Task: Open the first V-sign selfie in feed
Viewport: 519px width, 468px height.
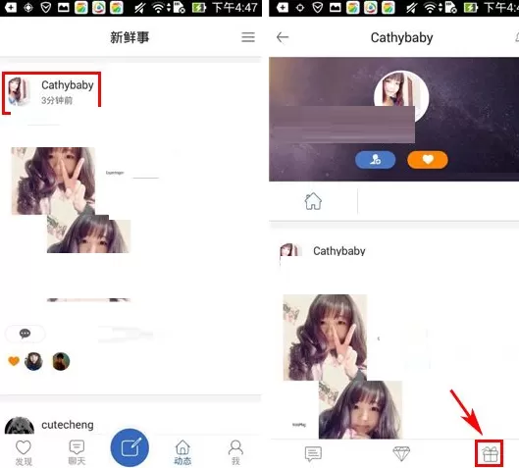Action: point(53,182)
